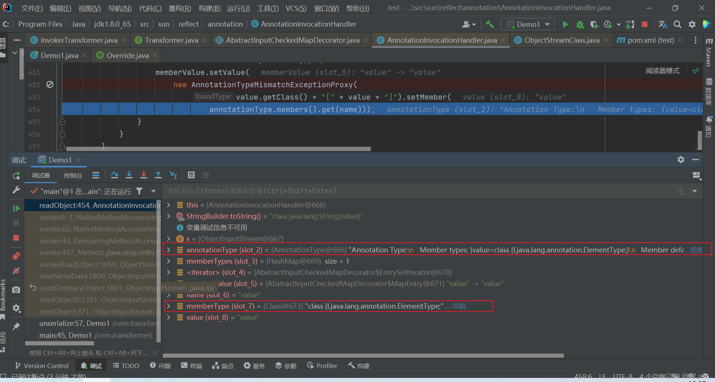Minimize the debug tool window
This screenshot has width=715, height=382.
point(696,160)
